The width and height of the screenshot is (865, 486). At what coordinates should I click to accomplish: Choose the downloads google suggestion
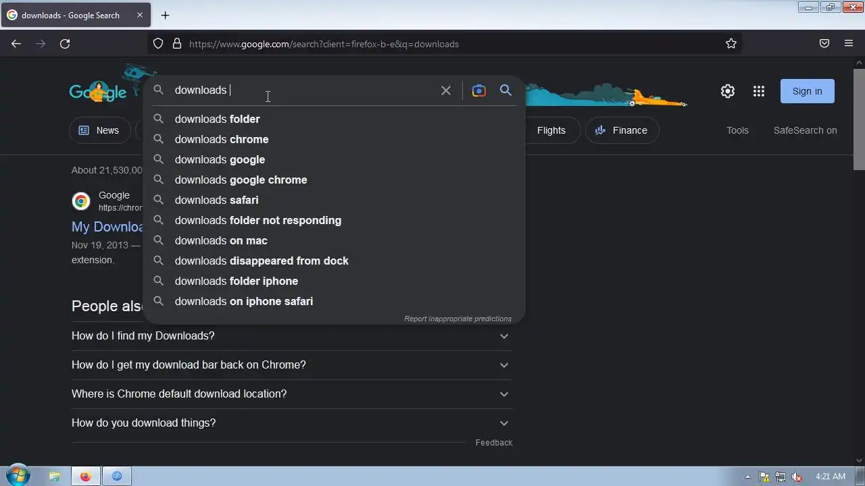tap(334, 159)
